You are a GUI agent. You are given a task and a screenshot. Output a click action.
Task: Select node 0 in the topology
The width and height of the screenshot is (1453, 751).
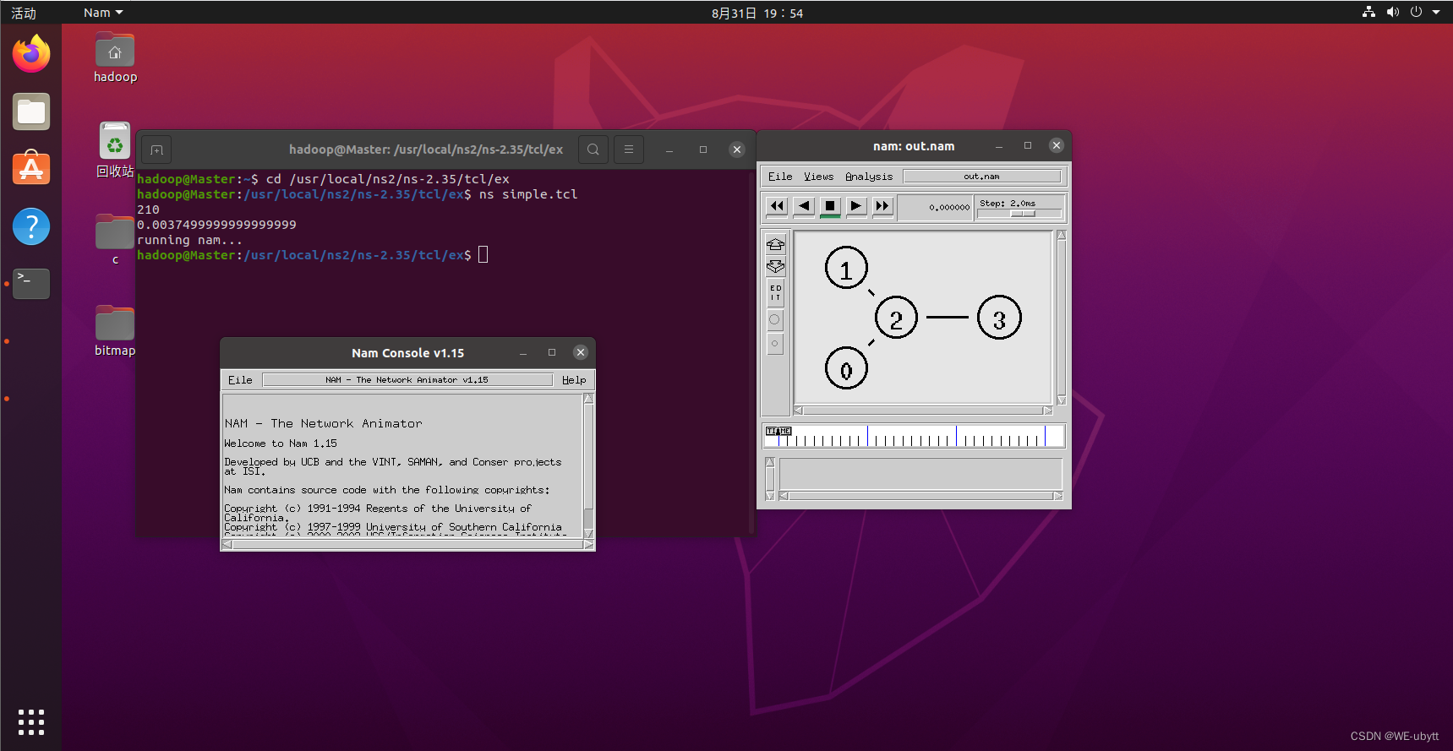pyautogui.click(x=846, y=367)
